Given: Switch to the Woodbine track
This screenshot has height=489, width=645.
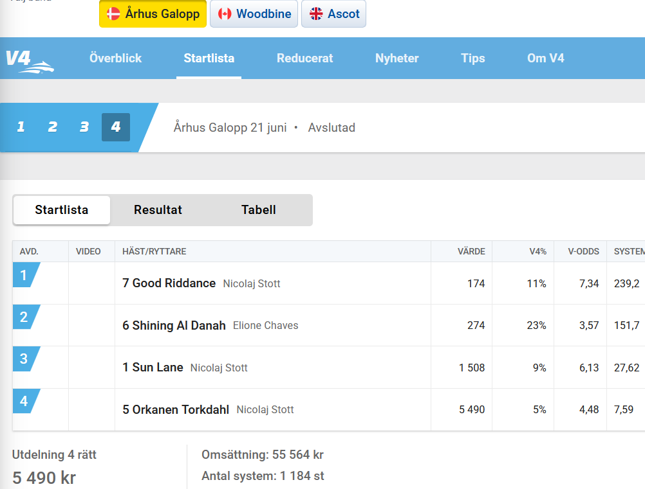Looking at the screenshot, I should 254,13.
